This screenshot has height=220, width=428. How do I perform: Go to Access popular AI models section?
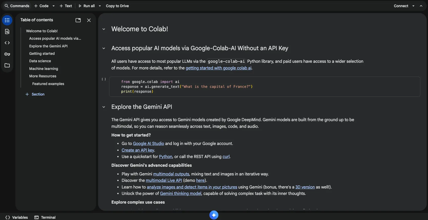pos(55,38)
